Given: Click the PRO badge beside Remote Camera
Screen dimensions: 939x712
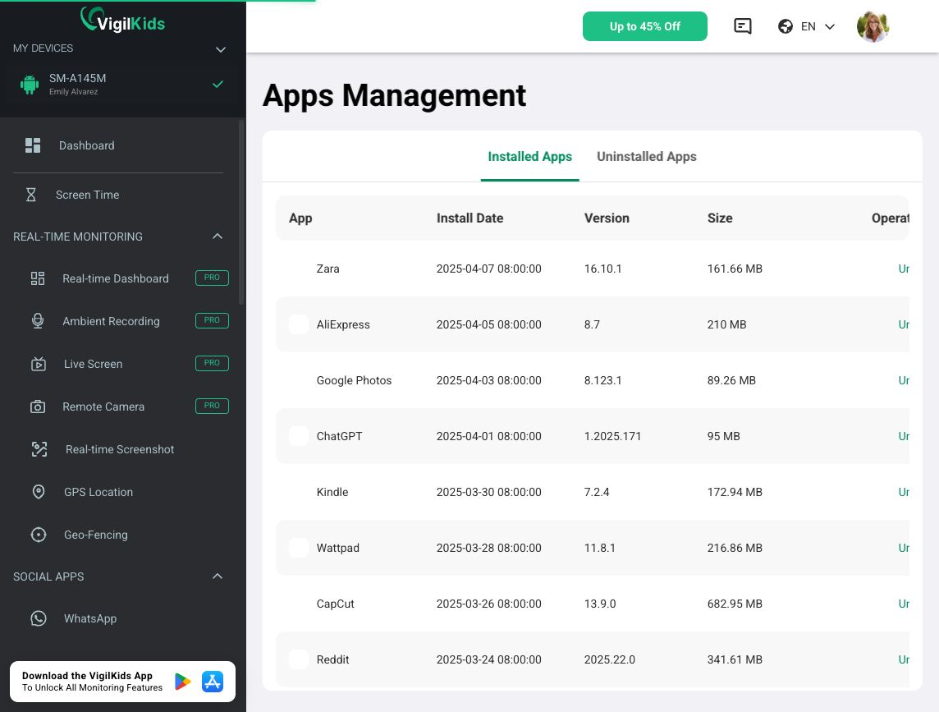Looking at the screenshot, I should point(212,406).
